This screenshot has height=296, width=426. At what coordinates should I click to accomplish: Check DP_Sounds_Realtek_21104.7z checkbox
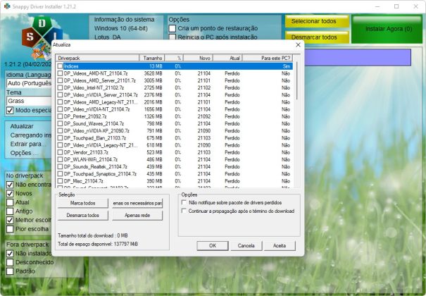tap(60, 166)
